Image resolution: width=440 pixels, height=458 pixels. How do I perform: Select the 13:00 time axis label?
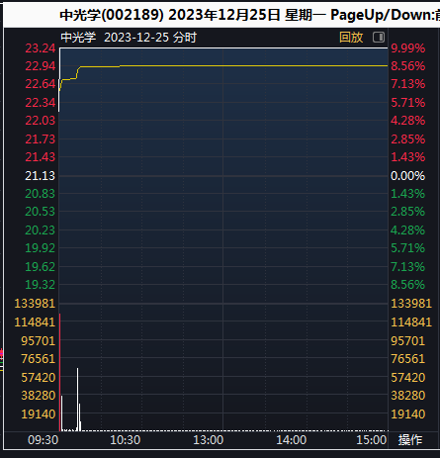[208, 440]
